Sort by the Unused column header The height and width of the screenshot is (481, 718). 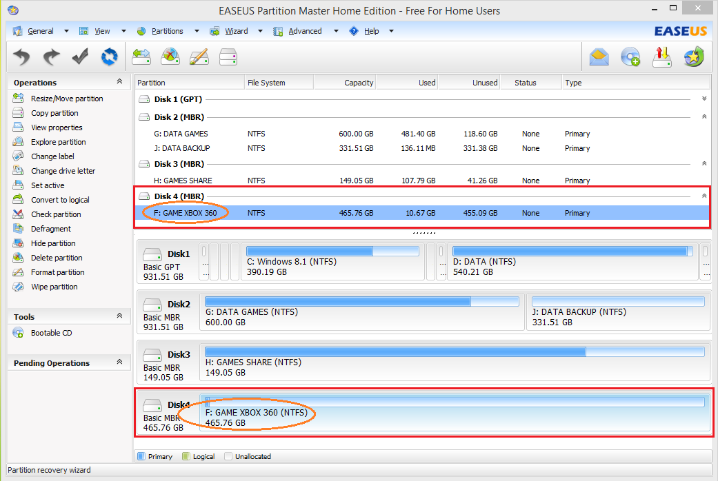pos(468,83)
